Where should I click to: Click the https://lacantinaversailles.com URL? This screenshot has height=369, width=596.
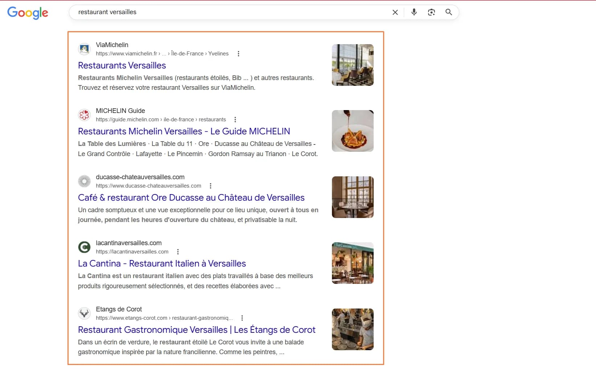pos(132,252)
